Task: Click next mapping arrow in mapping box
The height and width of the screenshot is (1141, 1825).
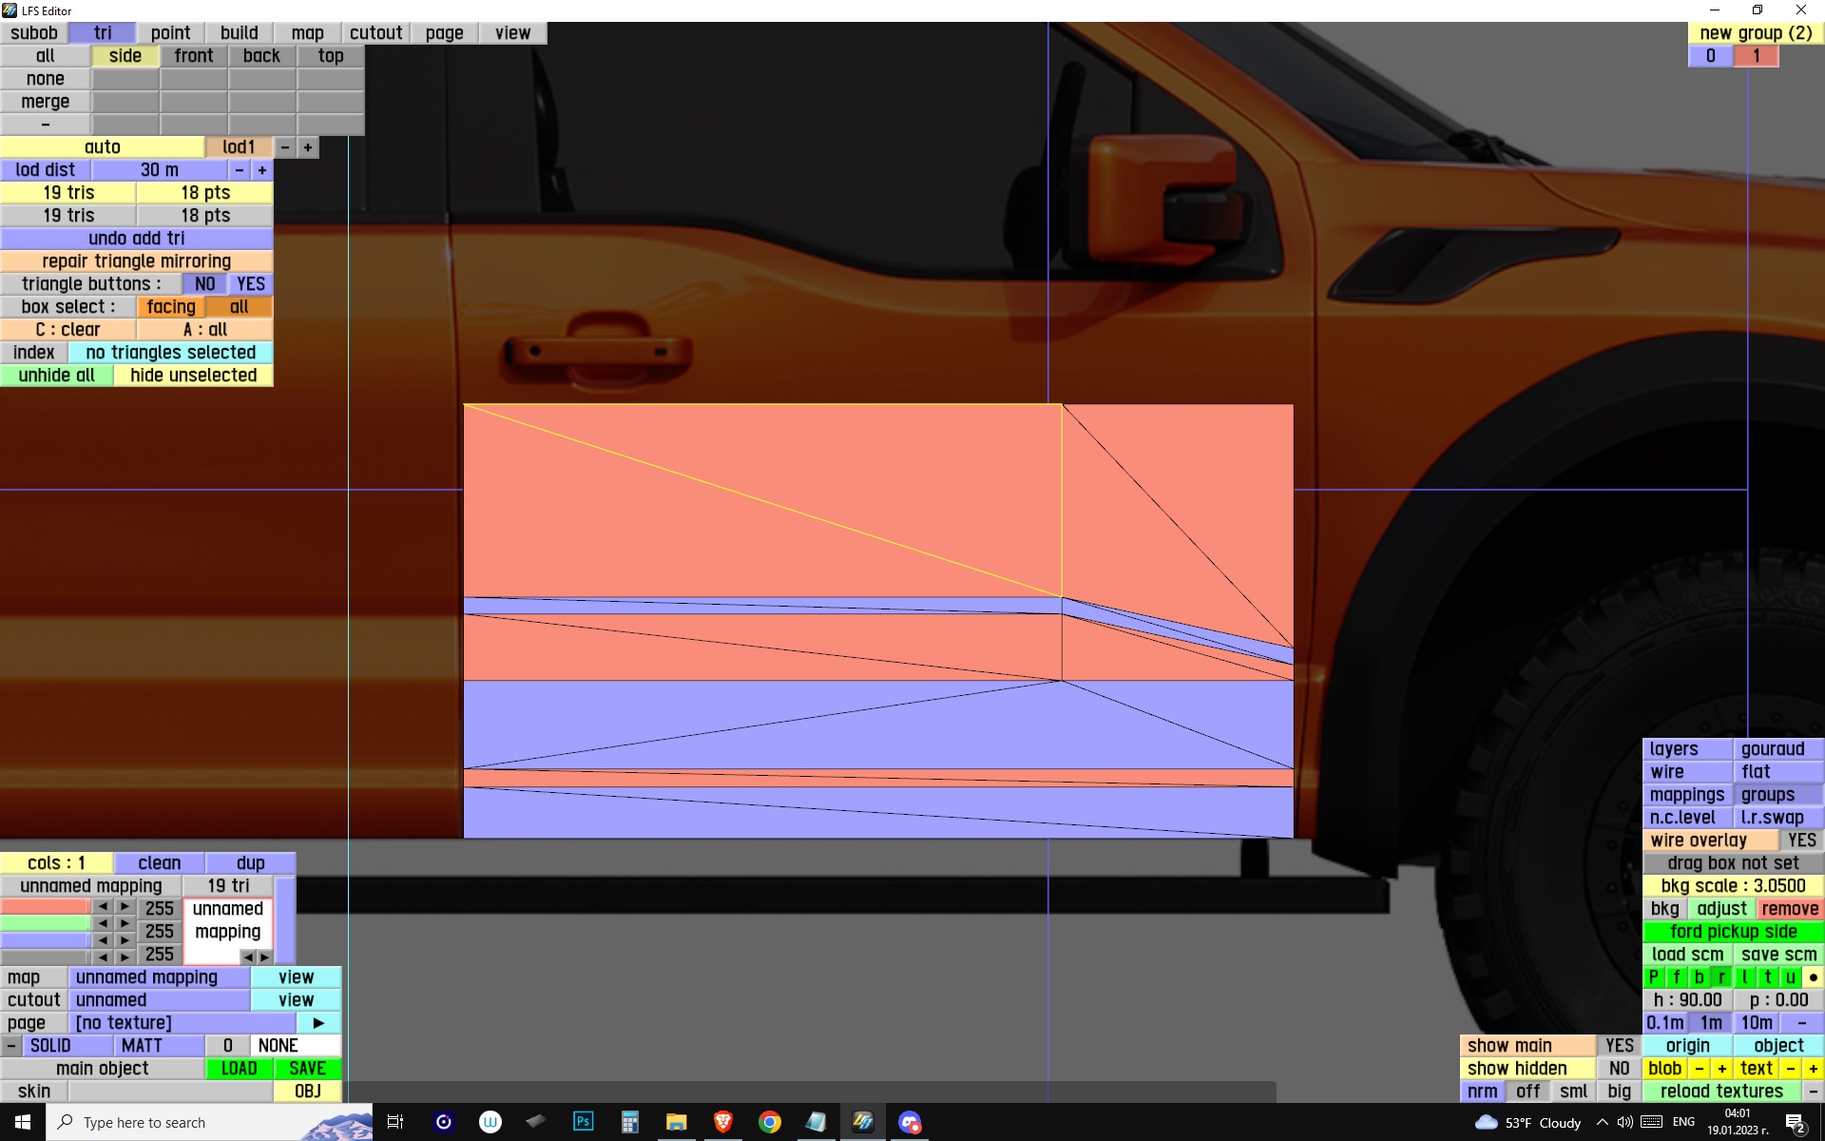Action: 264,957
